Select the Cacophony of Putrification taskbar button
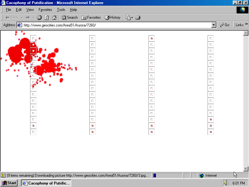The image size is (249, 187). tap(46, 183)
